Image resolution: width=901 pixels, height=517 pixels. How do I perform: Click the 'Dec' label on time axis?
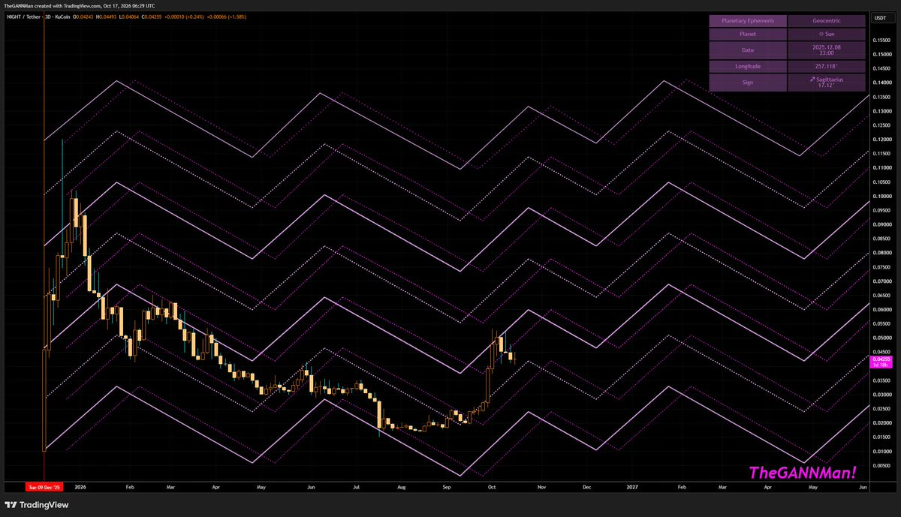click(x=586, y=487)
